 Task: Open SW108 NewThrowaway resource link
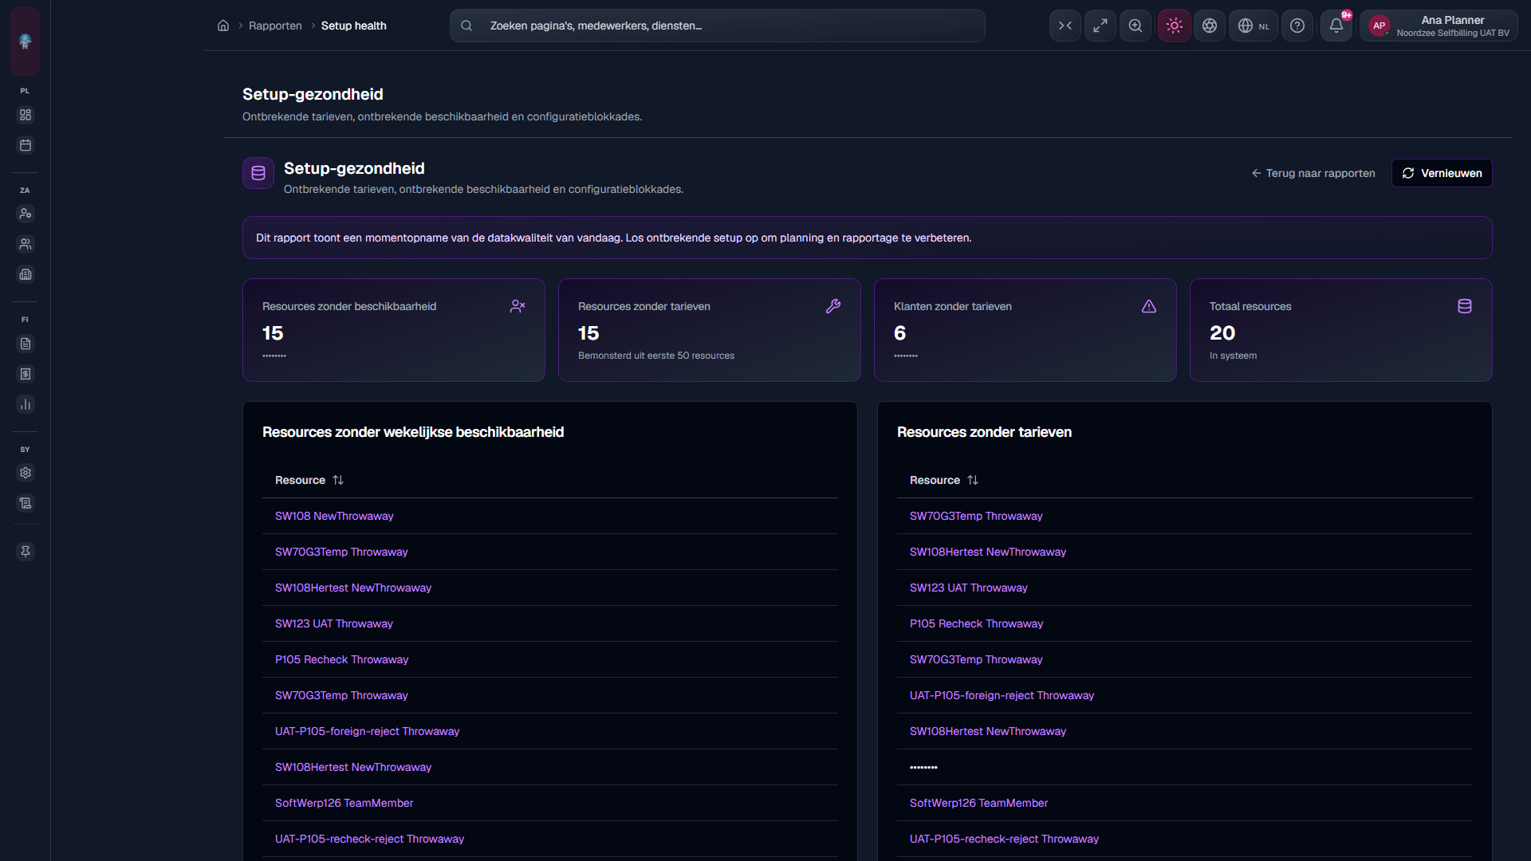334,516
